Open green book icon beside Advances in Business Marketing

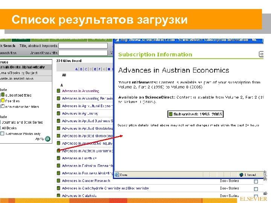(58, 173)
